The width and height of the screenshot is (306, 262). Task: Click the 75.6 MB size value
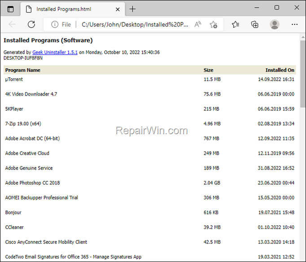(212, 94)
